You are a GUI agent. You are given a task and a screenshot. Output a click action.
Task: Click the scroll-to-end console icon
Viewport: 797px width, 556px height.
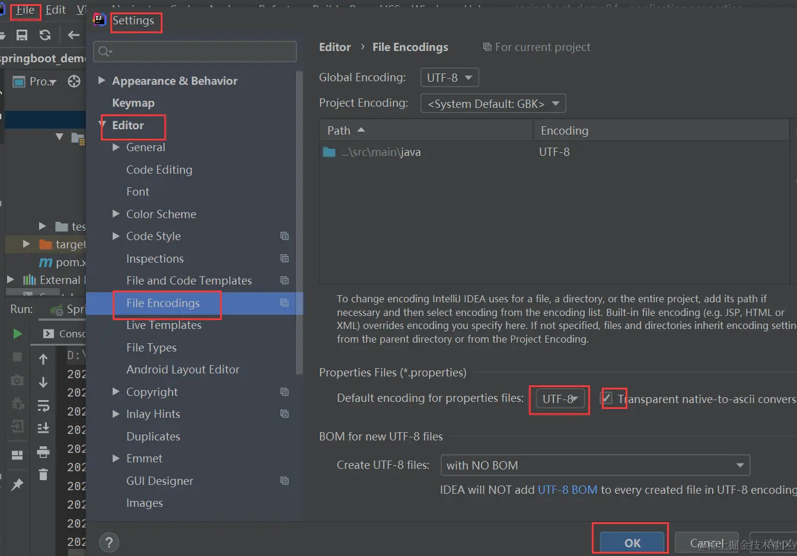[43, 428]
